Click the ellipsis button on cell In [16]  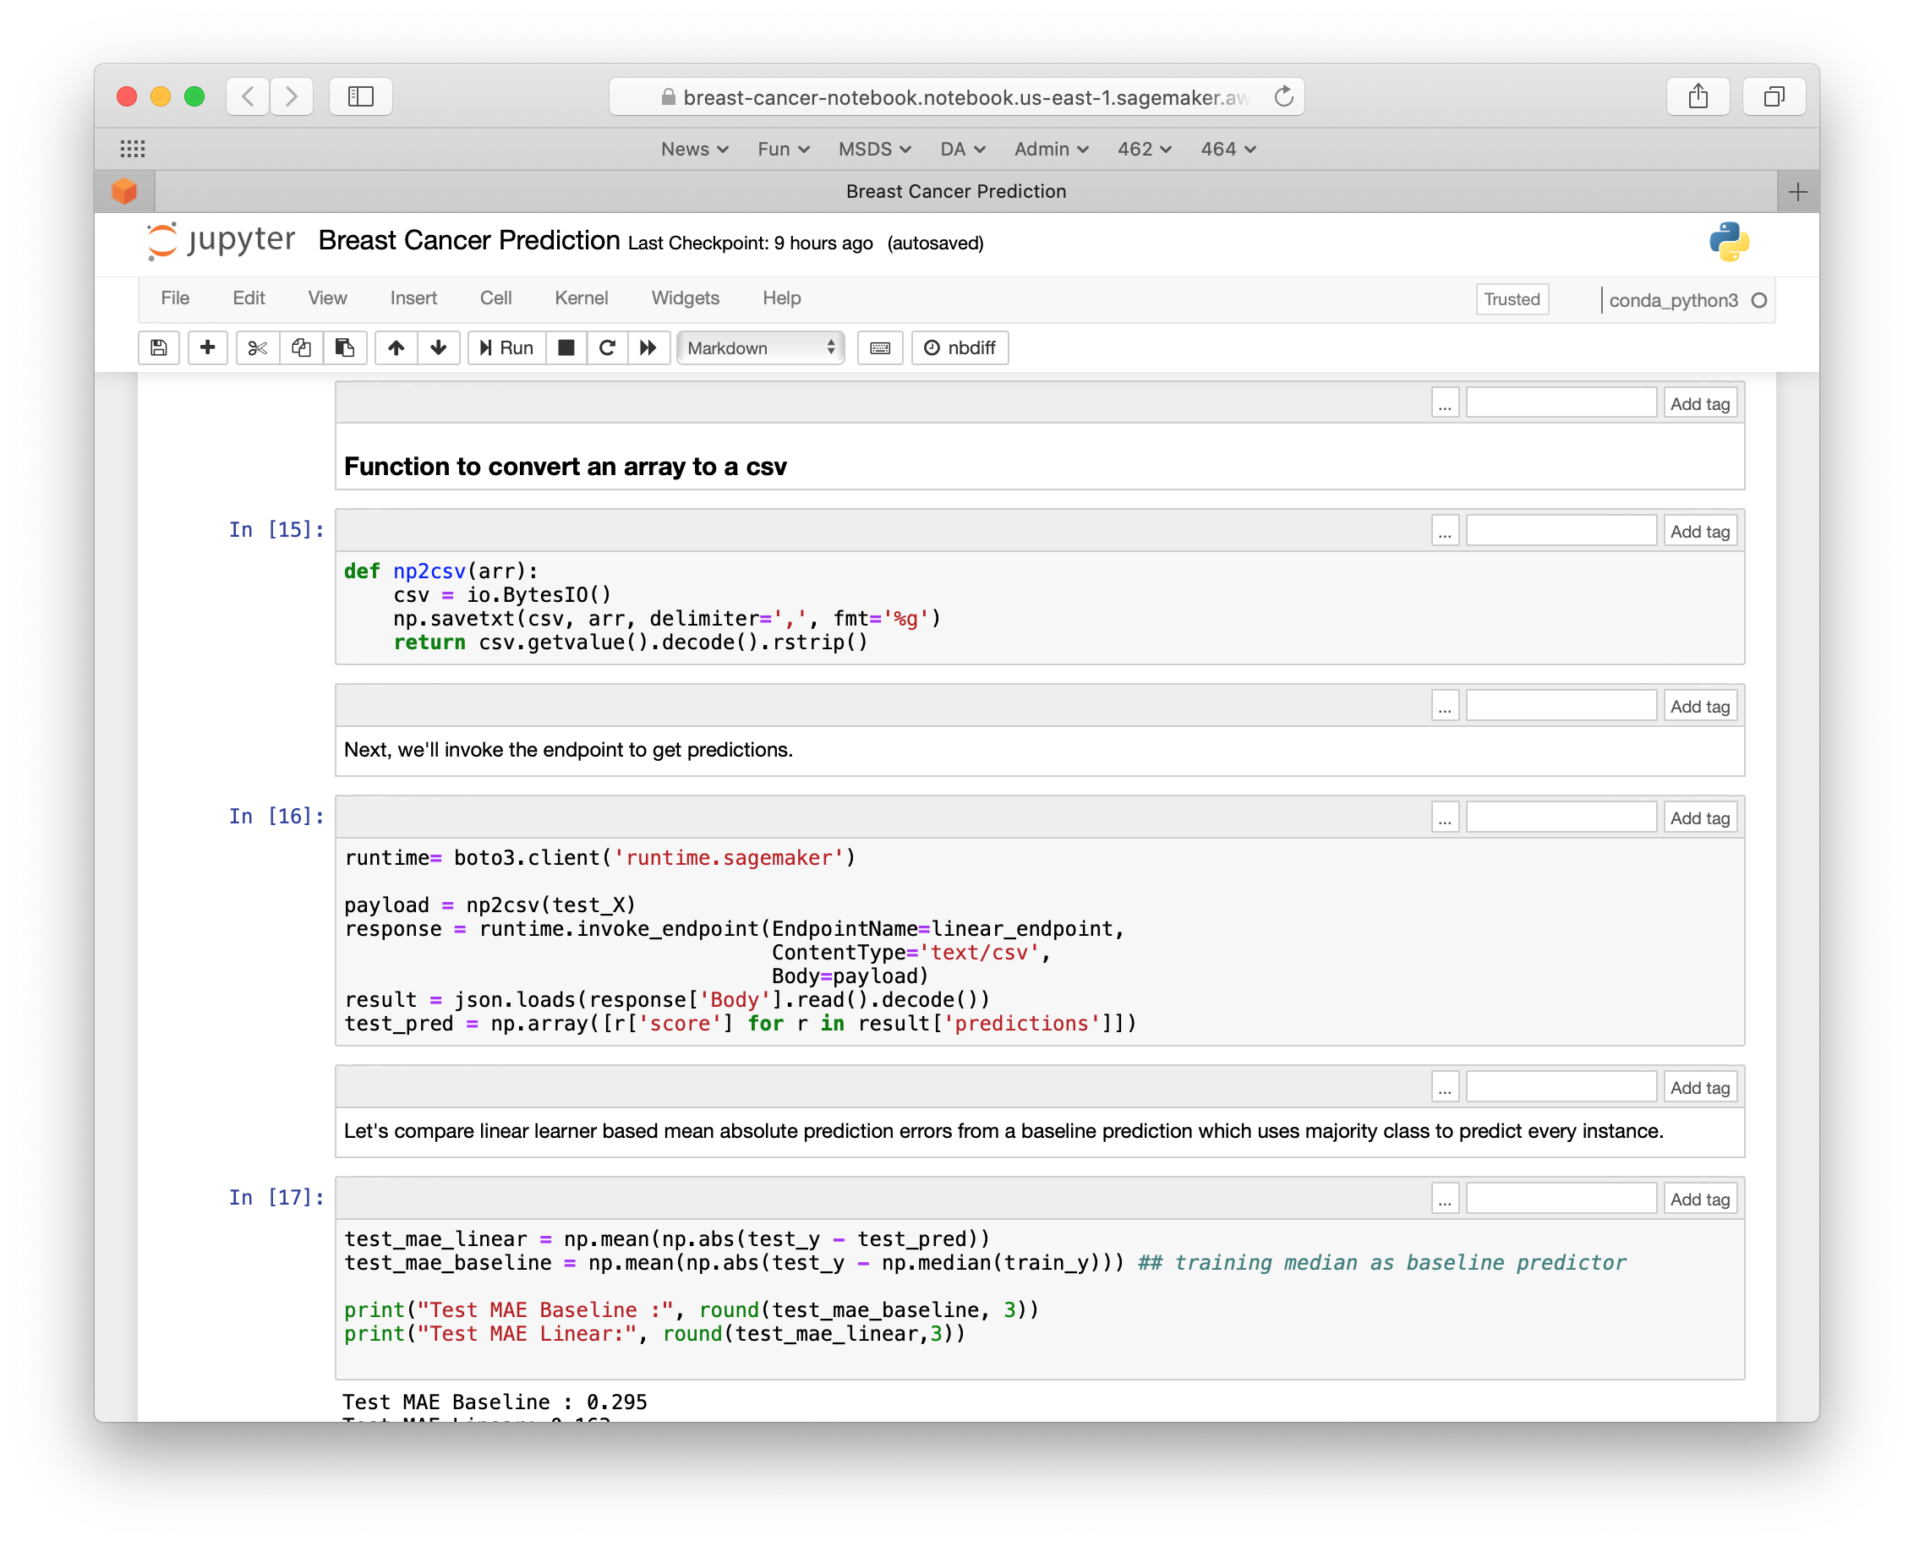[1445, 817]
